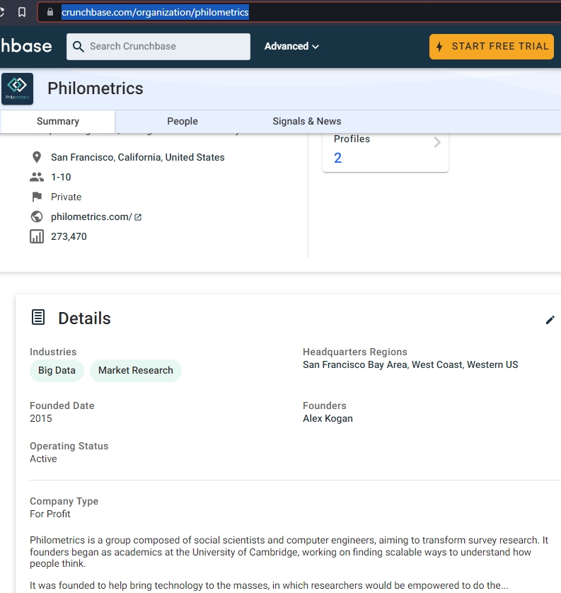This screenshot has width=561, height=593.
Task: Click the pencil edit icon in Details
Action: [550, 320]
